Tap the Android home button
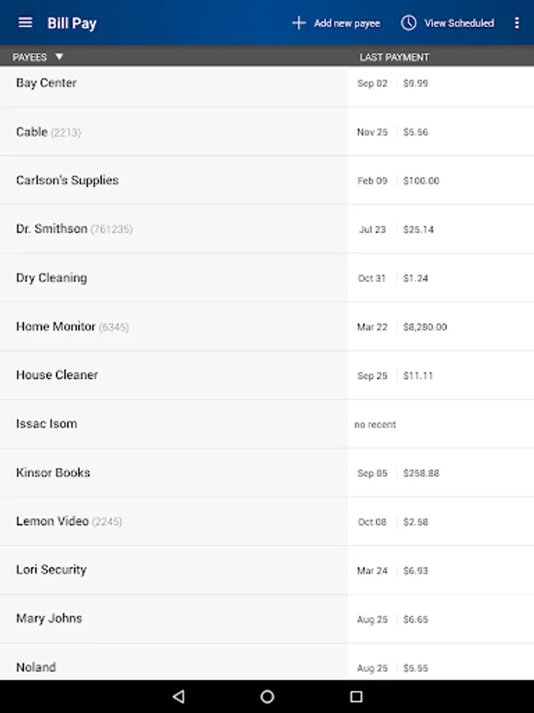 coord(267,696)
